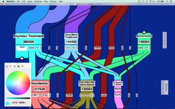This screenshot has width=175, height=109.
Task: Switch to the color sliders picker
Action: (11, 66)
